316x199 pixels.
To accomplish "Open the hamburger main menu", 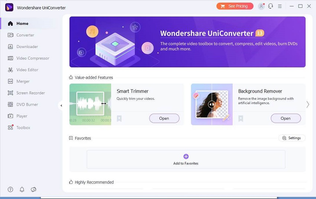I will [280, 6].
